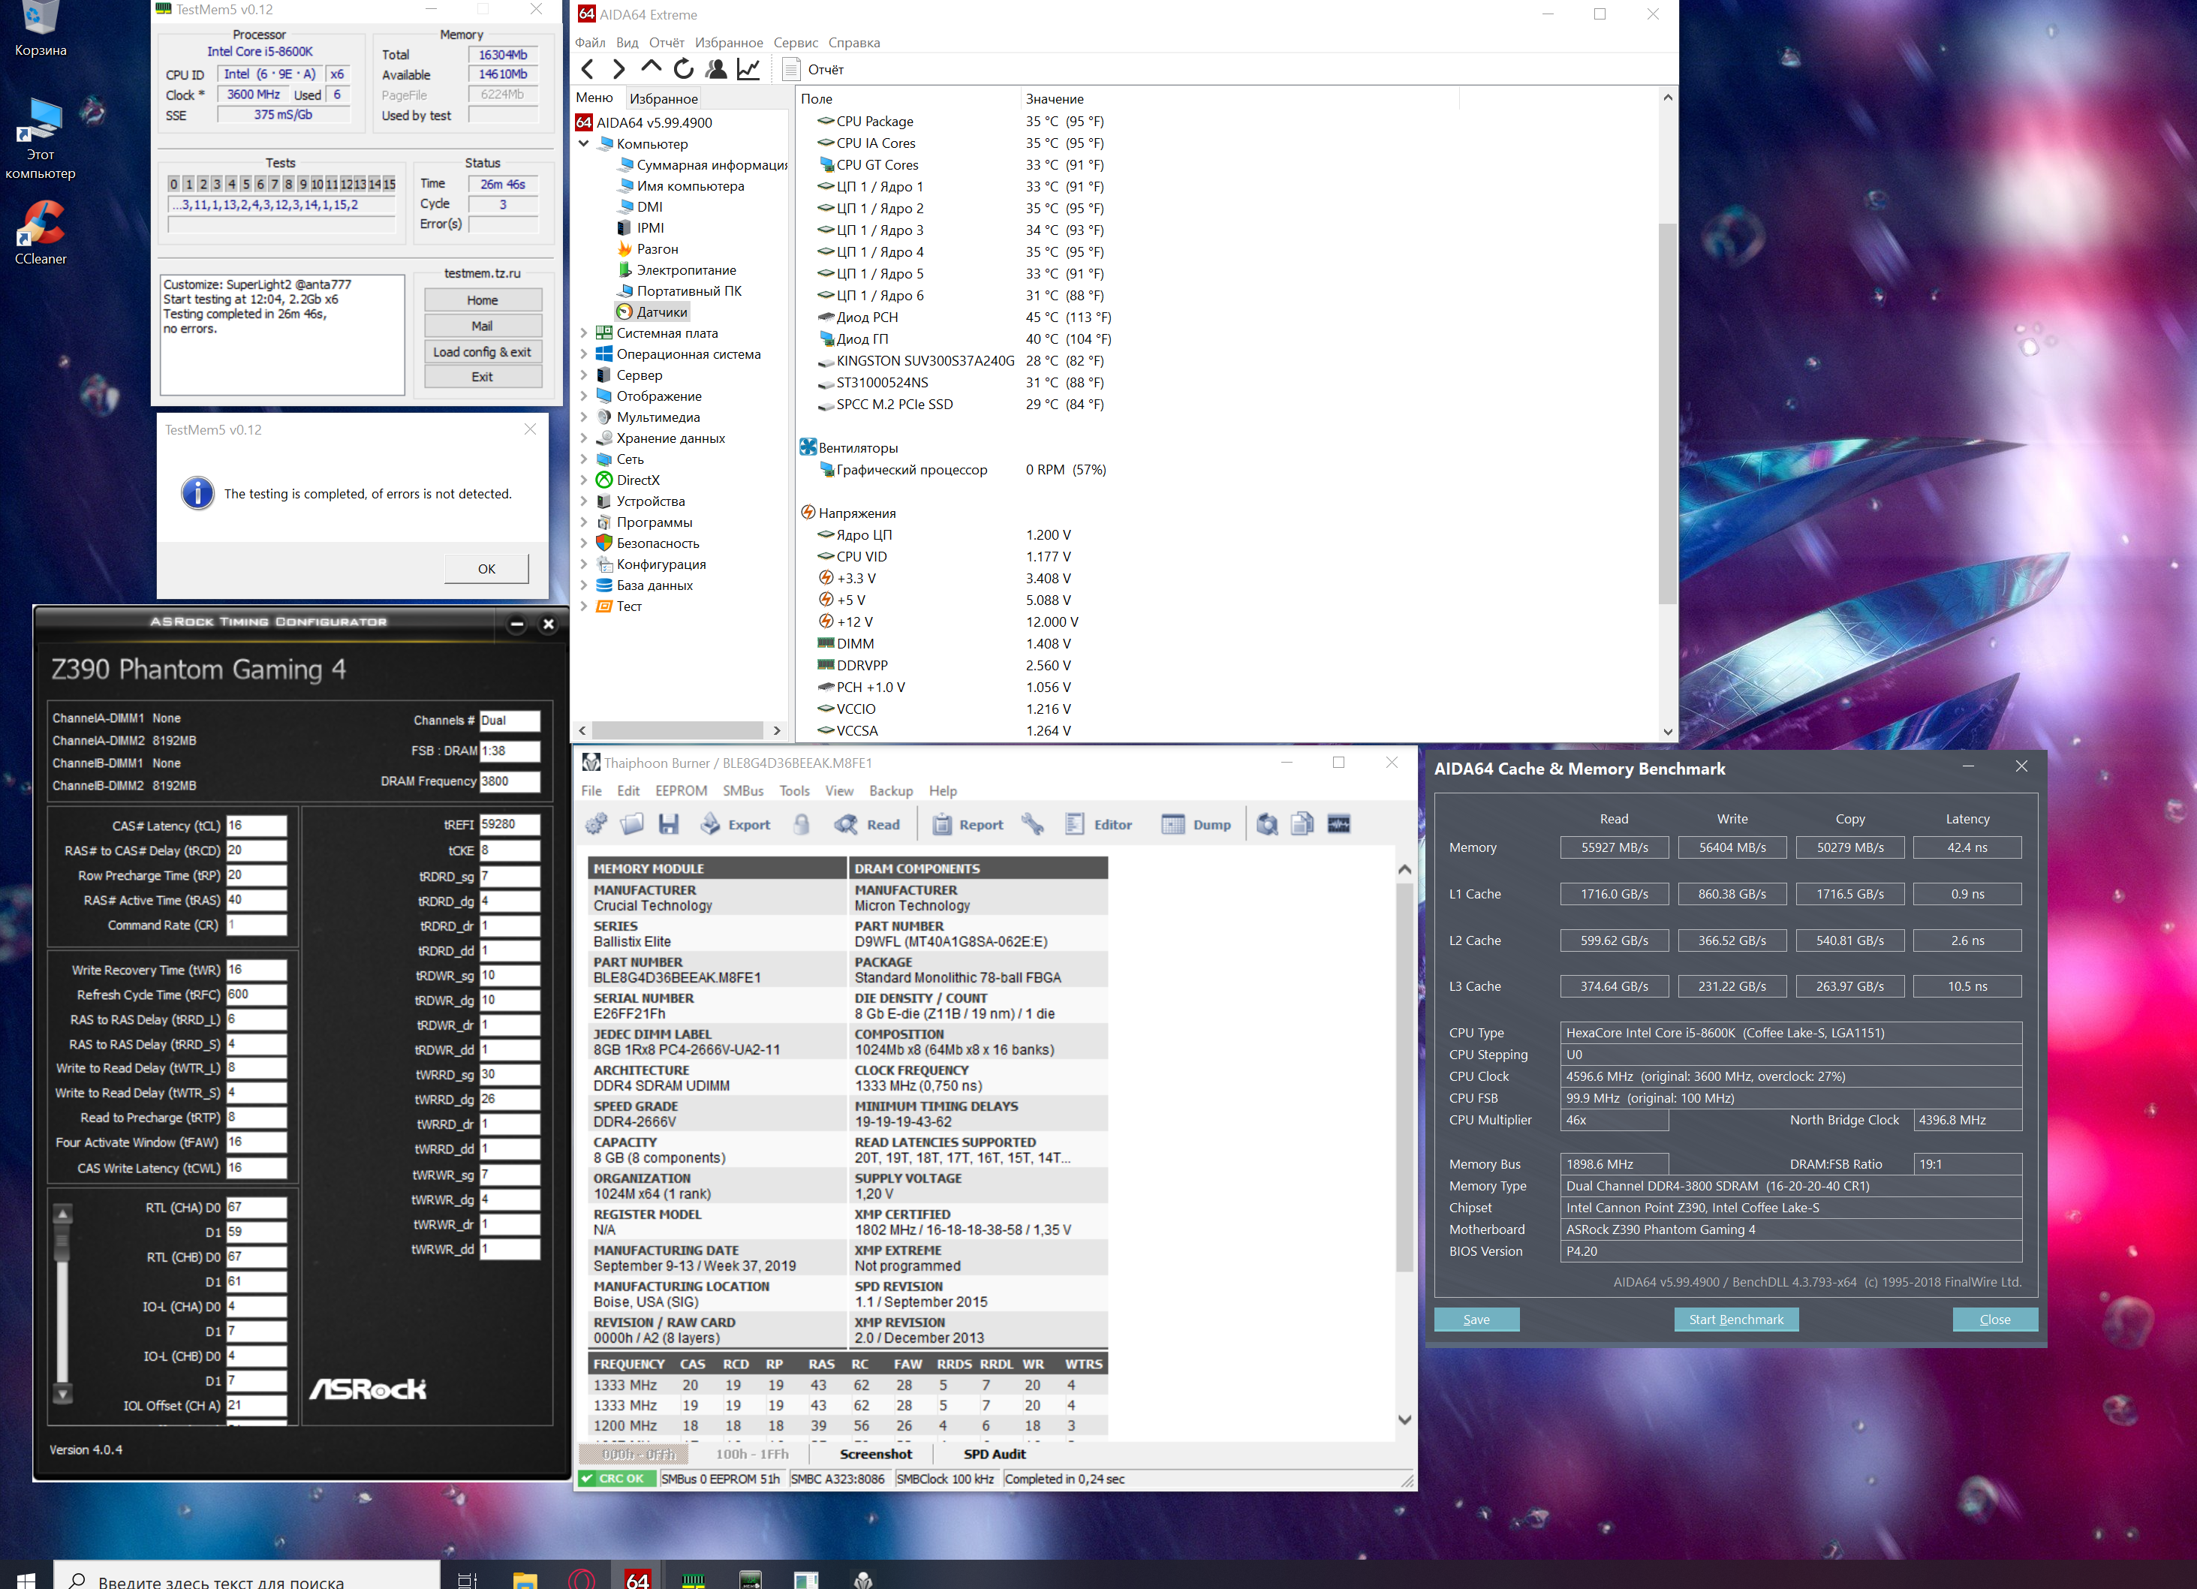
Task: Switch to the Избранное tab in AIDA64
Action: coord(664,99)
